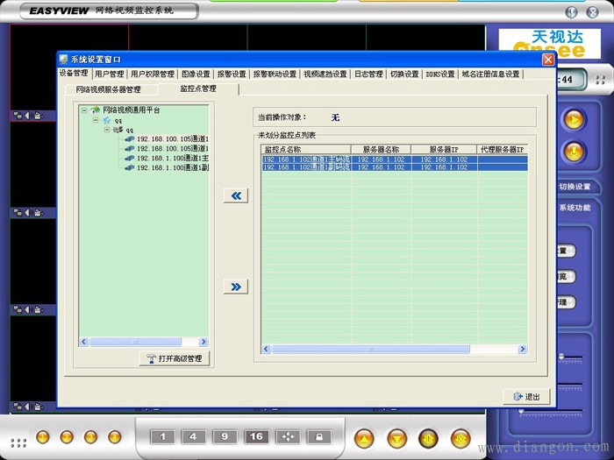Viewport: 614px width, 460px height.
Task: Switch to single-screen layout button 1
Action: coord(163,436)
